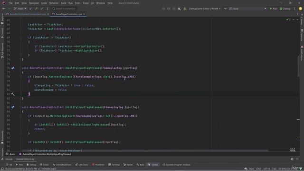Open the UnrealBuildTool tool window

(x=62, y=165)
